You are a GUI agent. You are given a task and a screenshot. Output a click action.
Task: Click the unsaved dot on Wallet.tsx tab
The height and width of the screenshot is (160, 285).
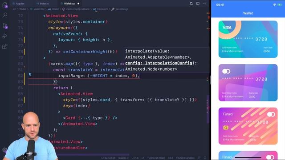[78, 4]
